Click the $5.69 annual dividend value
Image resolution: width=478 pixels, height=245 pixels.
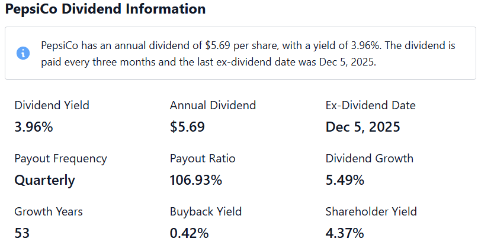(187, 127)
